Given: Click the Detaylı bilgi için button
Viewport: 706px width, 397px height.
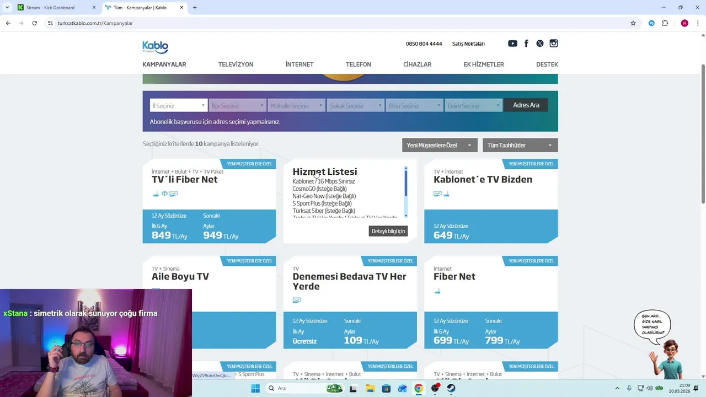Looking at the screenshot, I should (388, 231).
